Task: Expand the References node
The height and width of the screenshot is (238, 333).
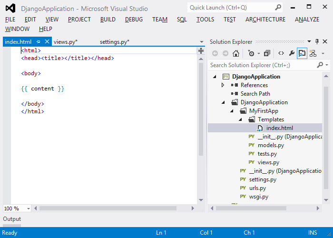Action: click(223, 85)
